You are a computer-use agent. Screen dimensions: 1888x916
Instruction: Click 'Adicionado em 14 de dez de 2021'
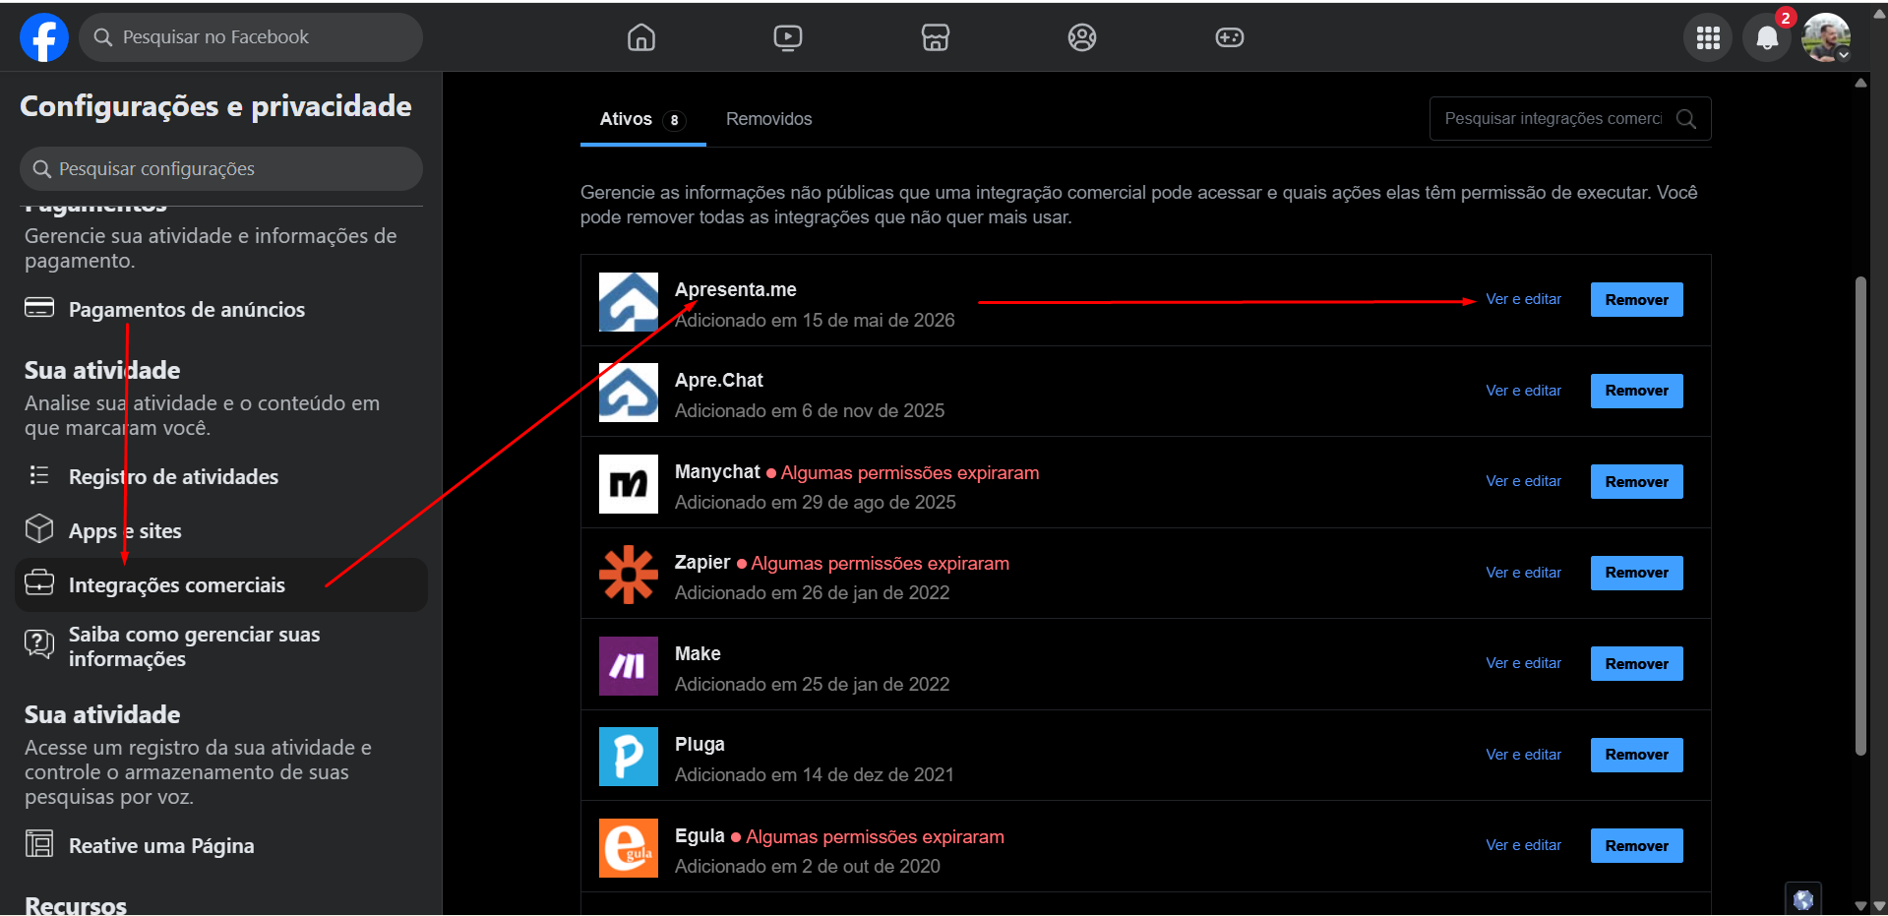tap(815, 775)
